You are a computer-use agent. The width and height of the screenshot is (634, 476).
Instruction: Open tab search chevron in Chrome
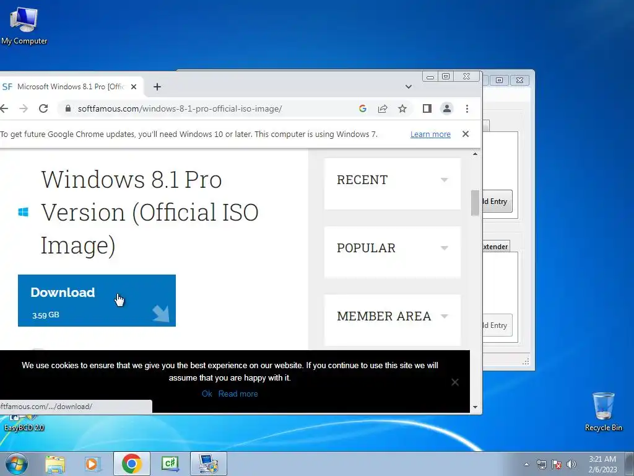click(x=409, y=87)
